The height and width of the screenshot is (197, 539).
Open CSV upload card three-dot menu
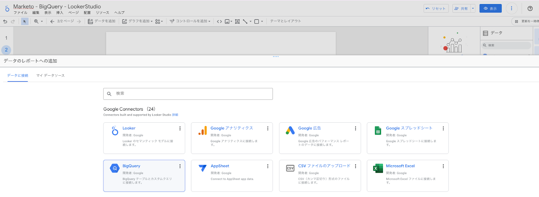point(355,166)
